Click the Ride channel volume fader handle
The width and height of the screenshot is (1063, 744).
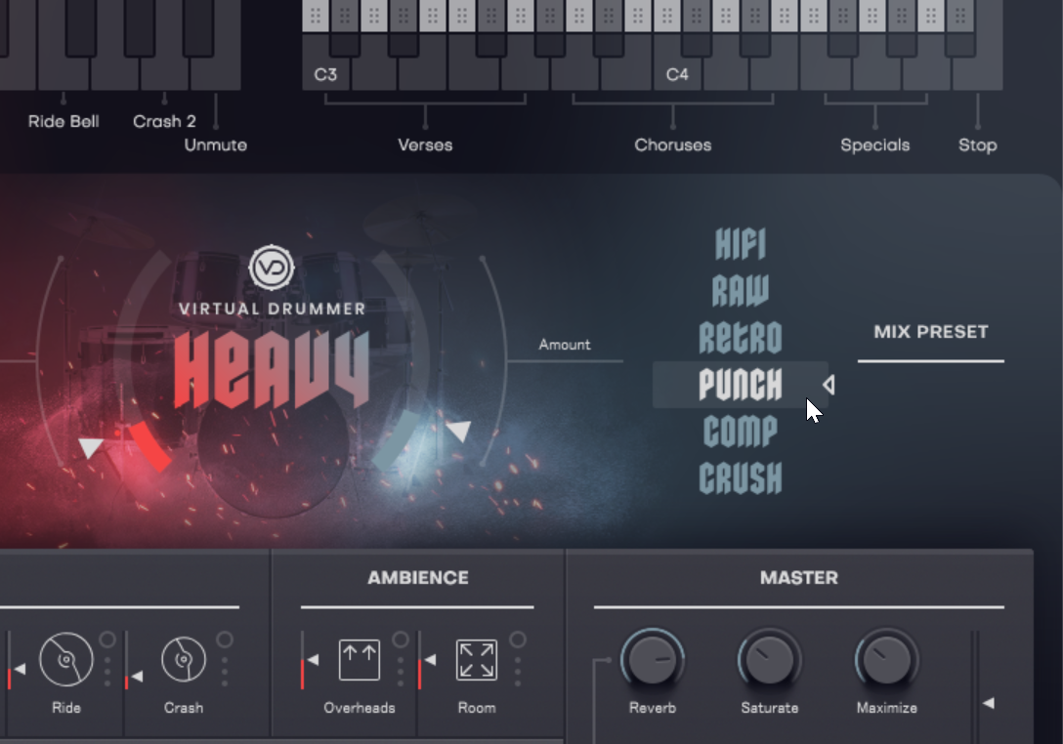pyautogui.click(x=20, y=669)
